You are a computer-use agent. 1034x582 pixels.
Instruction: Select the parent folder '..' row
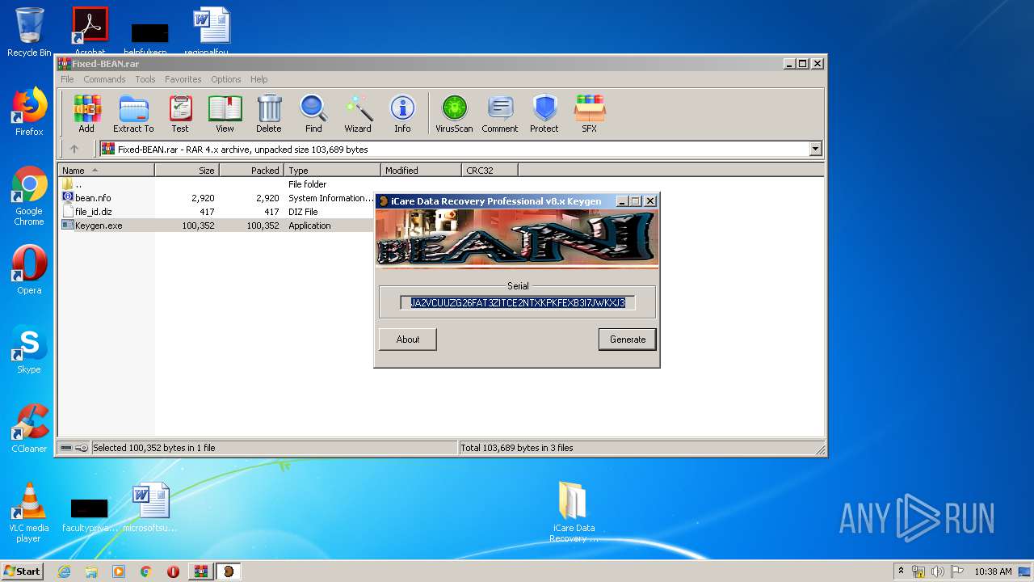(x=216, y=184)
